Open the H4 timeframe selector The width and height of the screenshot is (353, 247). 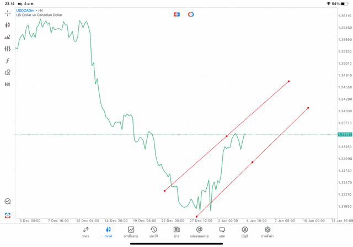(x=7, y=85)
